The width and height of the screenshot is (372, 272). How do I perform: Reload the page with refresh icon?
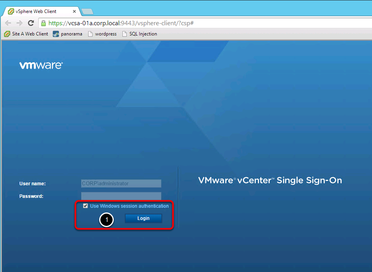click(x=31, y=23)
